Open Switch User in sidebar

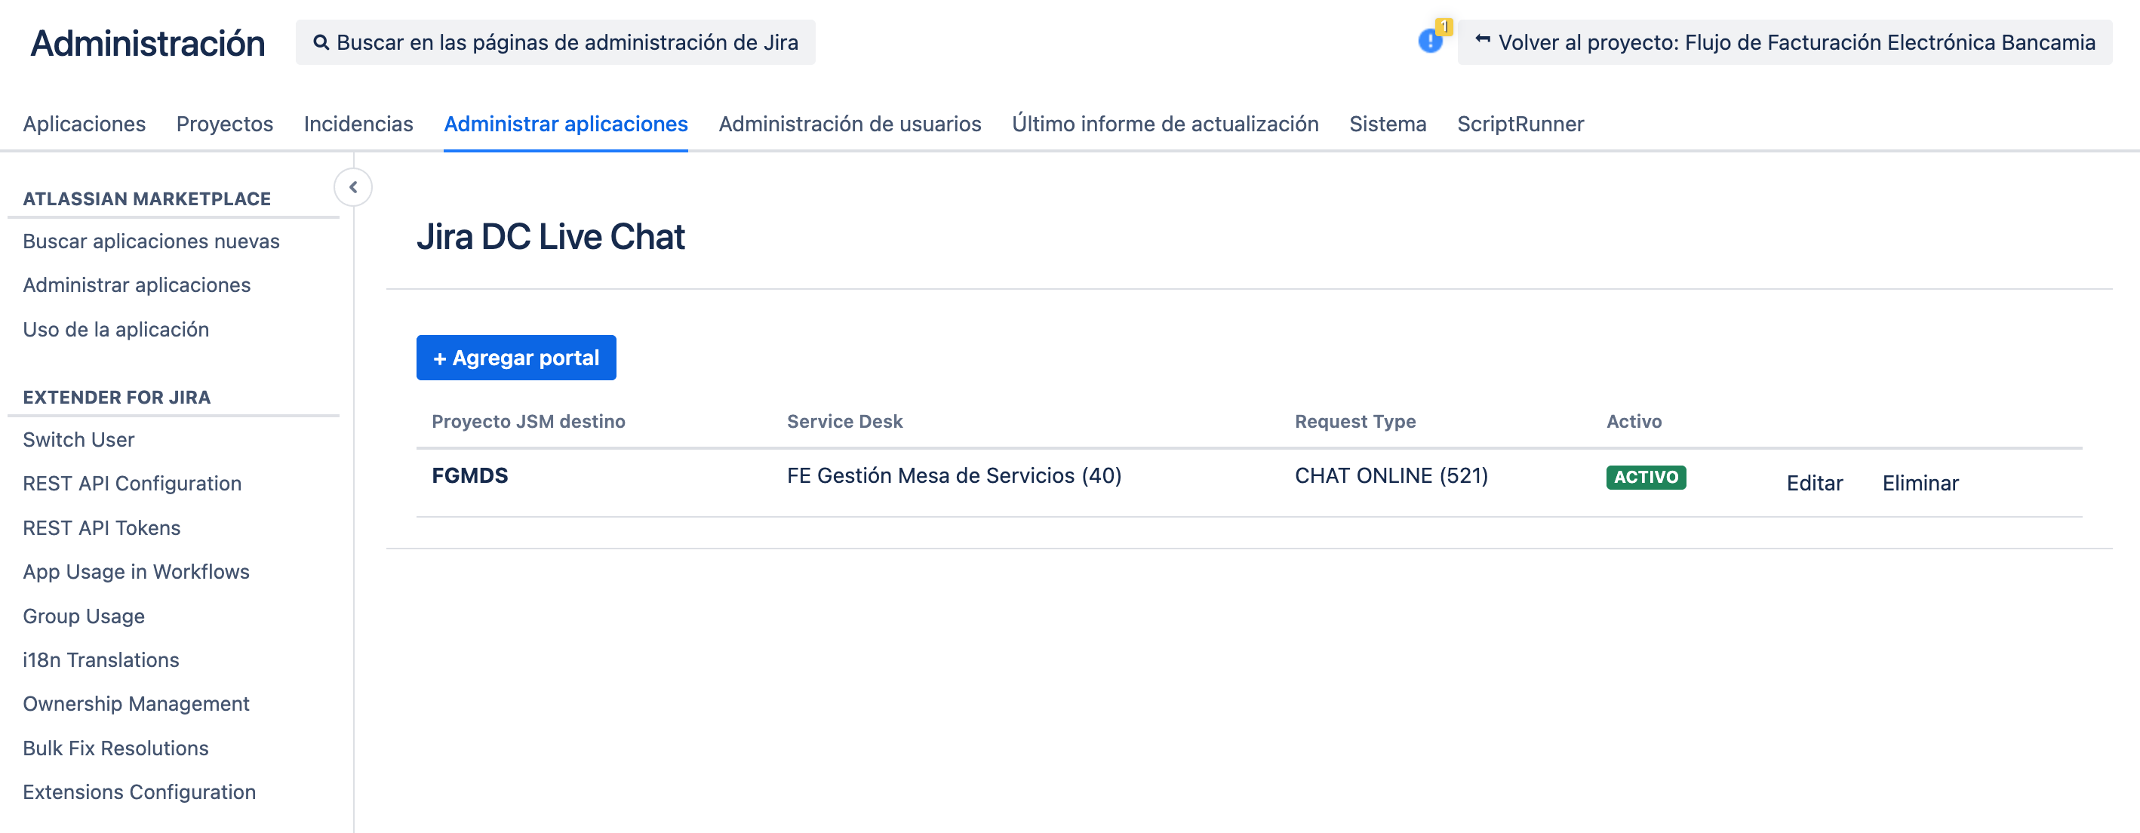click(78, 439)
